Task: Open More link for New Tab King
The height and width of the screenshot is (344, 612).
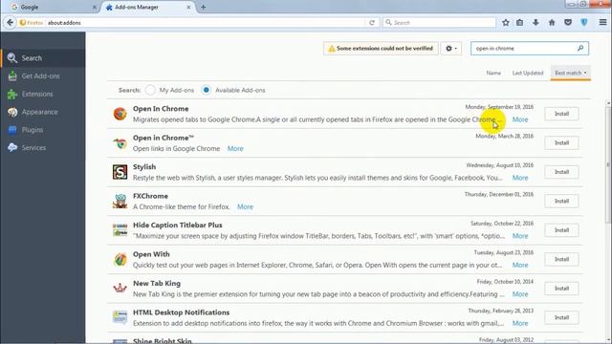Action: point(520,294)
